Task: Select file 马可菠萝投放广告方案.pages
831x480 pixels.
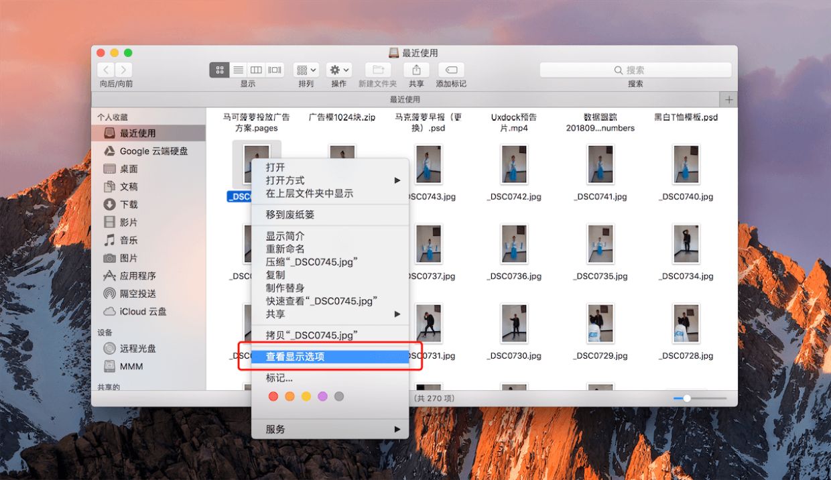Action: click(257, 122)
